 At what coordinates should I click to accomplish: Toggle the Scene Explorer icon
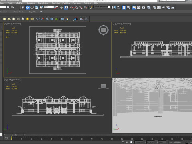(124, 7)
